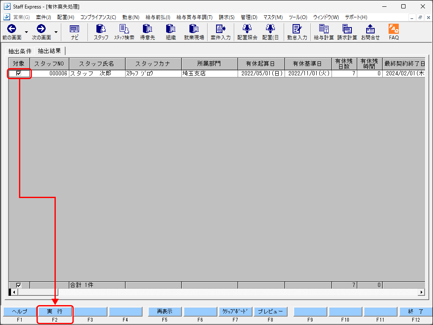
Task: Open the 管理(D) menu
Action: (x=249, y=17)
